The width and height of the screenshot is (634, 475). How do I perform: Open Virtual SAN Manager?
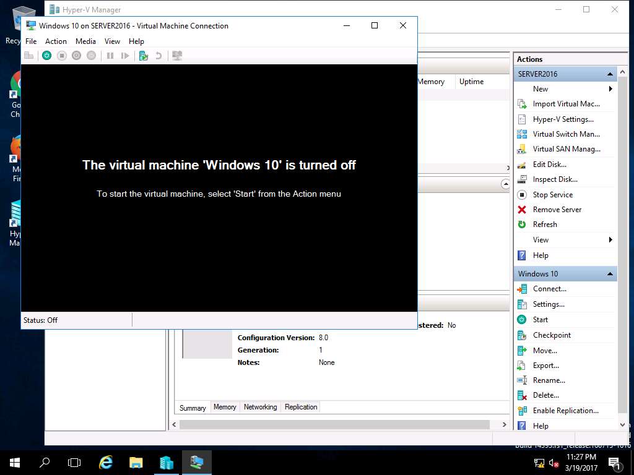tap(565, 149)
